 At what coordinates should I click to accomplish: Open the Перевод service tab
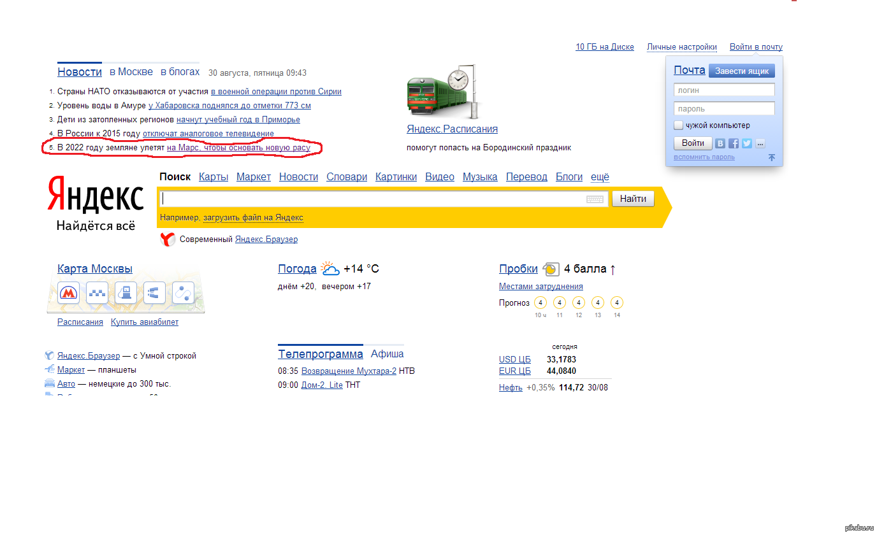pyautogui.click(x=526, y=177)
